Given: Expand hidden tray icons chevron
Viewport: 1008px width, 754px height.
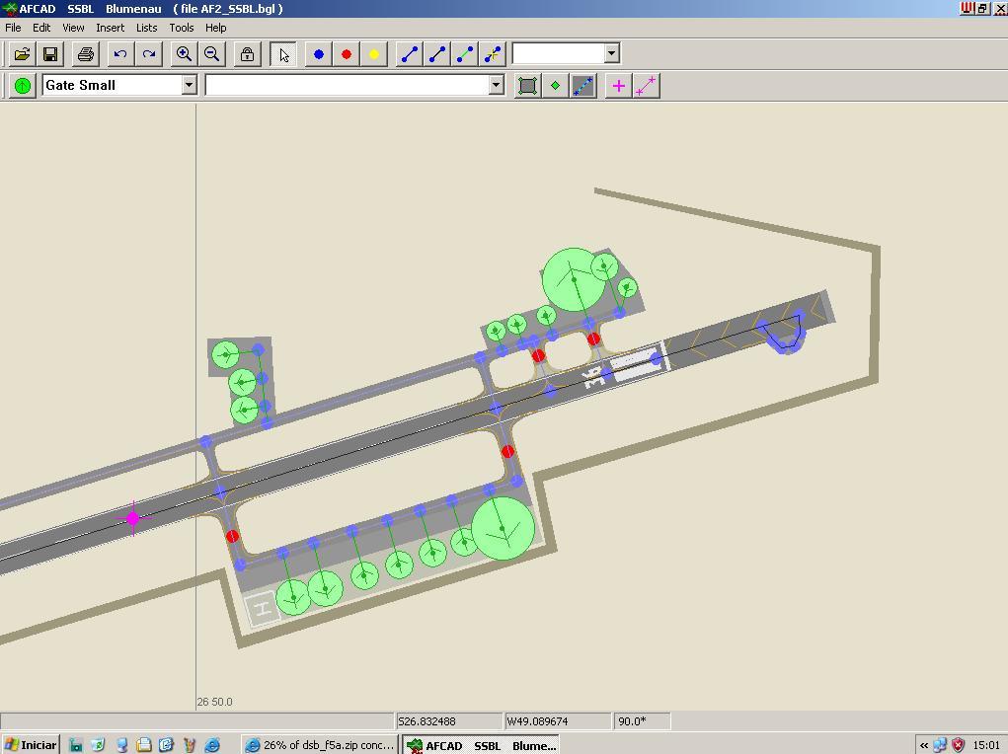Looking at the screenshot, I should coord(924,746).
